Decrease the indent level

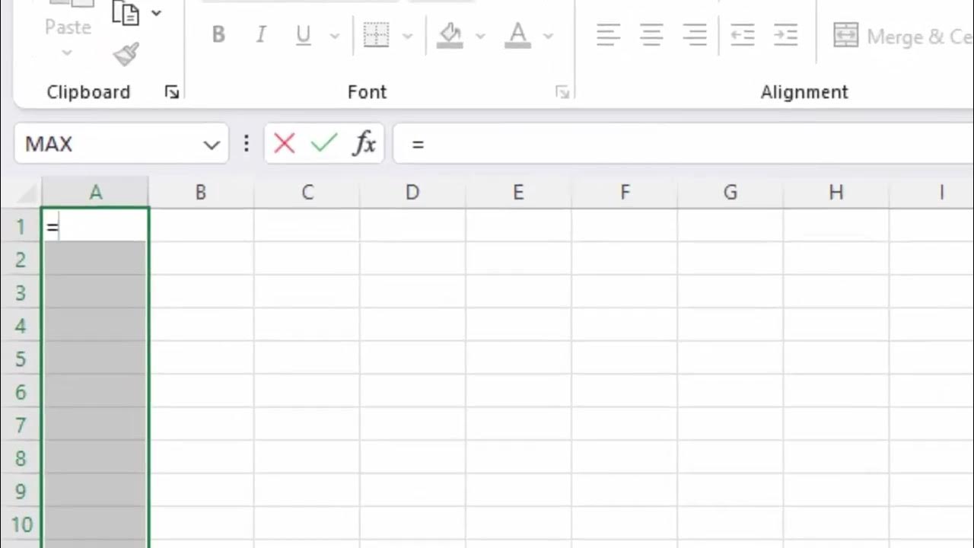click(x=742, y=35)
